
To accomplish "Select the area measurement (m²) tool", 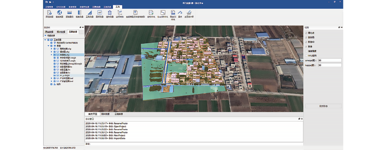I will pyautogui.click(x=99, y=13).
